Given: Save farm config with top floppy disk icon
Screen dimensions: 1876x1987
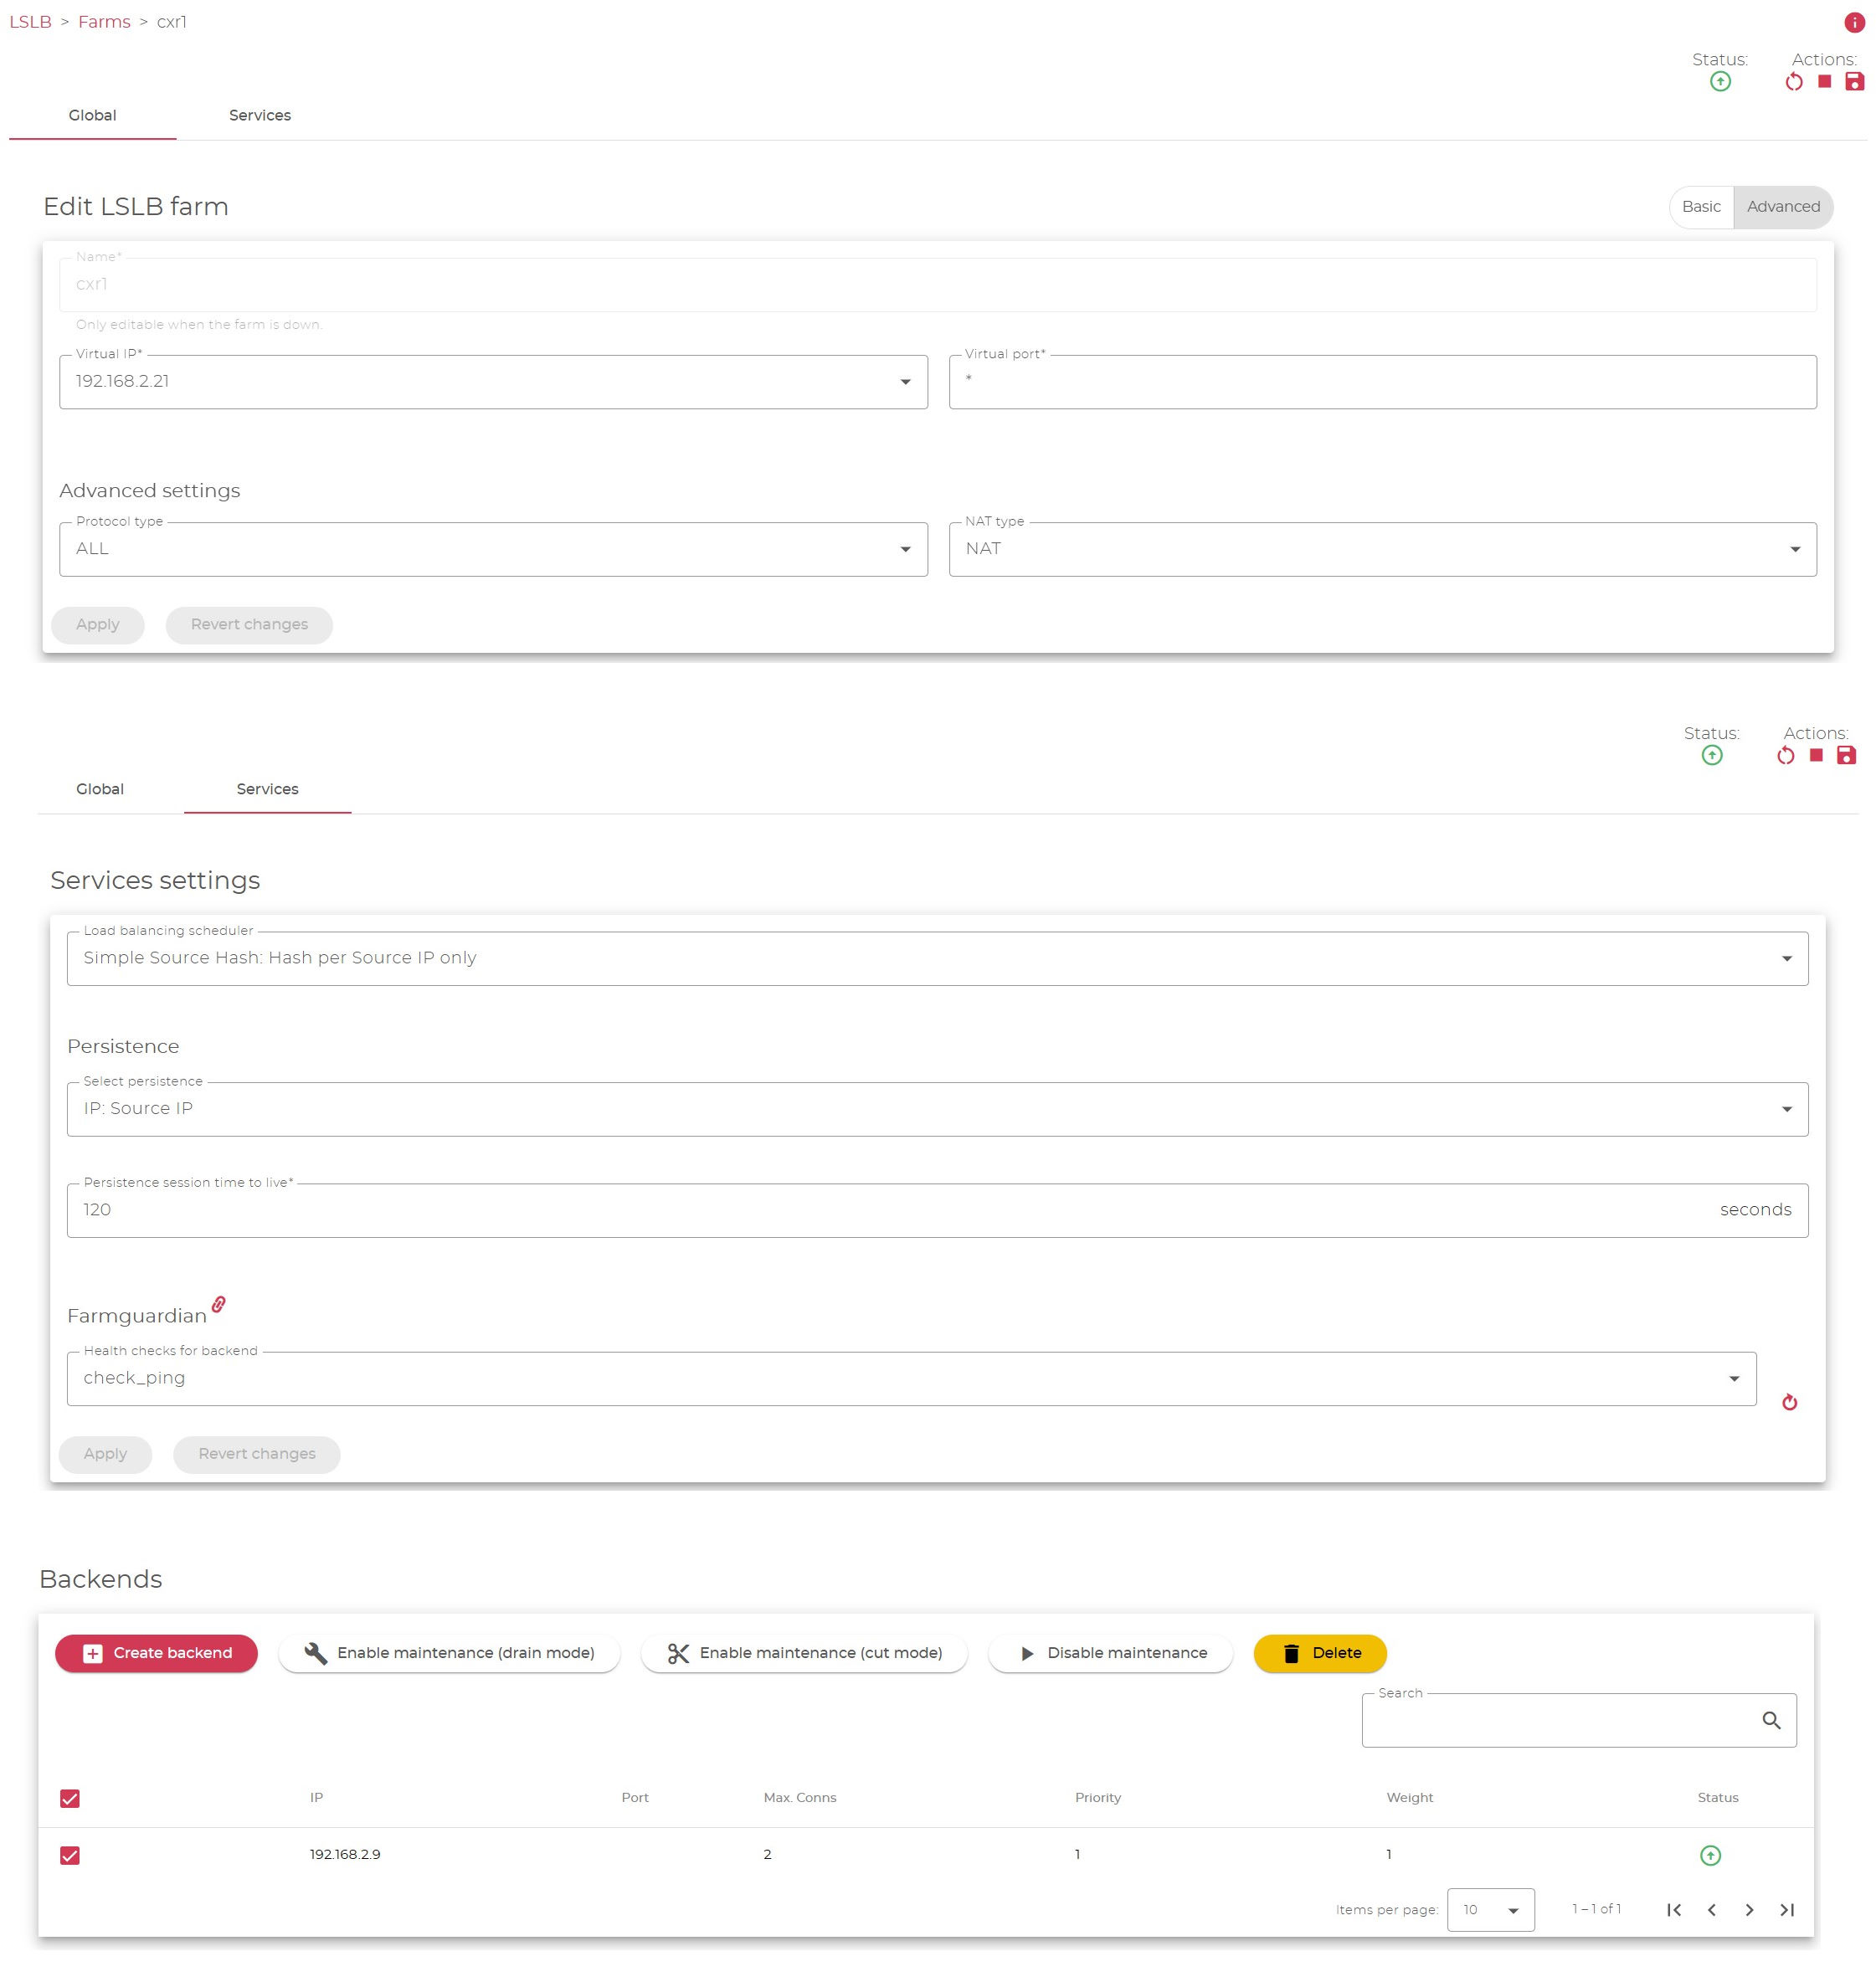Looking at the screenshot, I should [1854, 82].
